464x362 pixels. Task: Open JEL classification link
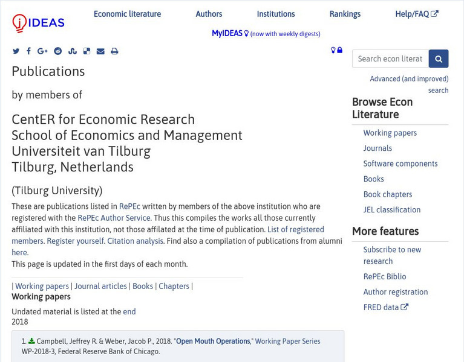[391, 210]
